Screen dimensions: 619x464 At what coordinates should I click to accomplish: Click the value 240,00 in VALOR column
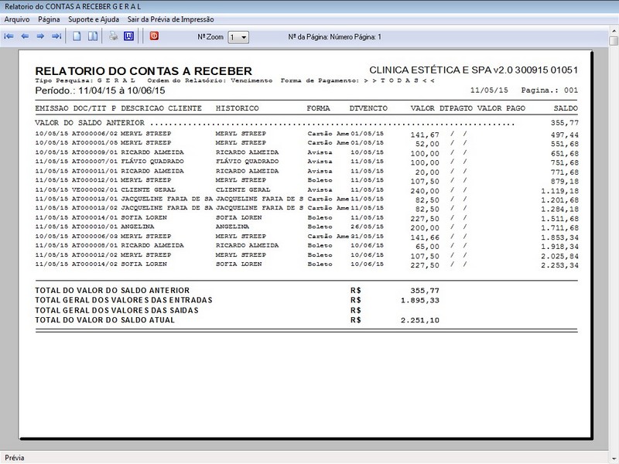pyautogui.click(x=425, y=191)
